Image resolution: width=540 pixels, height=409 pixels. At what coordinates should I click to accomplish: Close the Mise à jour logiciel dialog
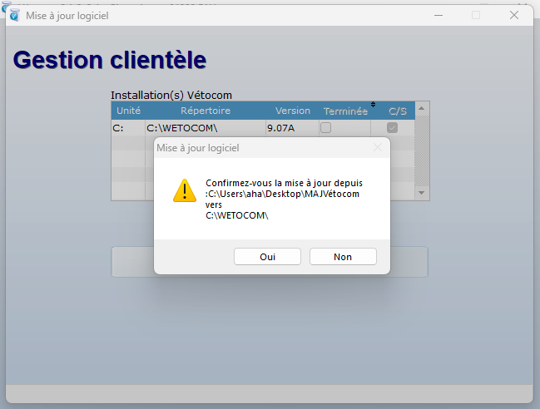point(378,148)
